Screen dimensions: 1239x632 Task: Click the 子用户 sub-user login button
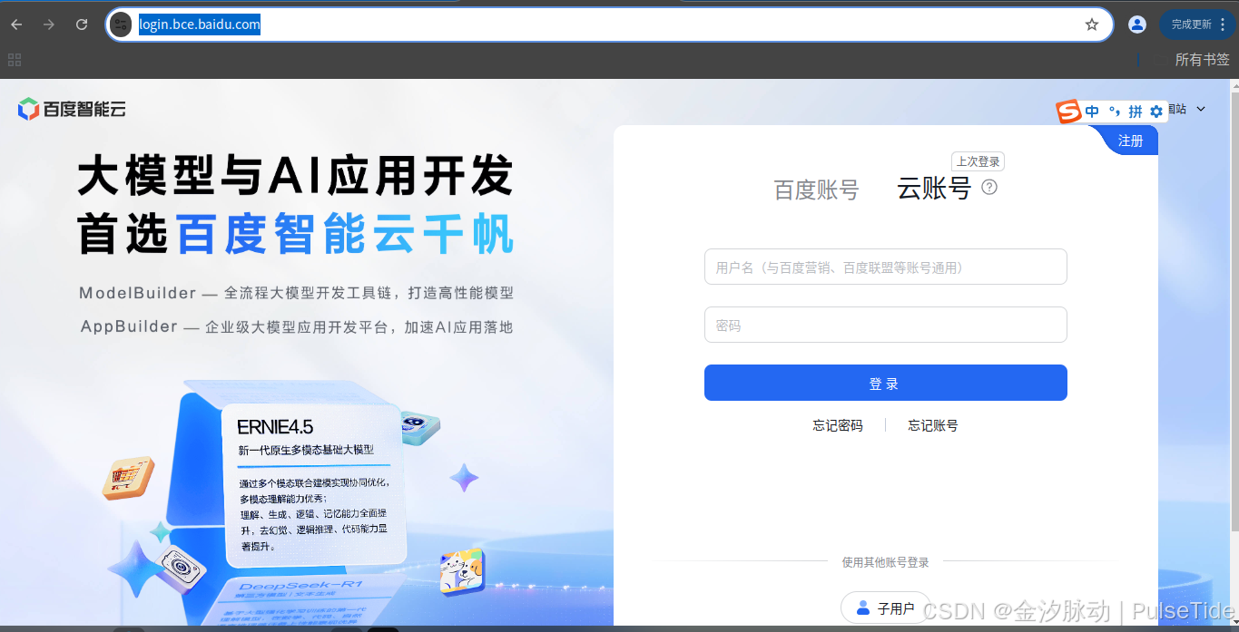point(885,608)
